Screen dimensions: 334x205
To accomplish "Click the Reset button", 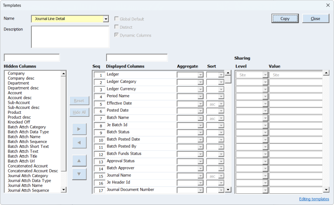I will [x=79, y=100].
